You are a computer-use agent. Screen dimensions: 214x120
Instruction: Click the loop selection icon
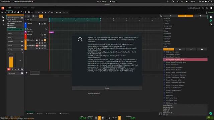[x=32, y=12]
